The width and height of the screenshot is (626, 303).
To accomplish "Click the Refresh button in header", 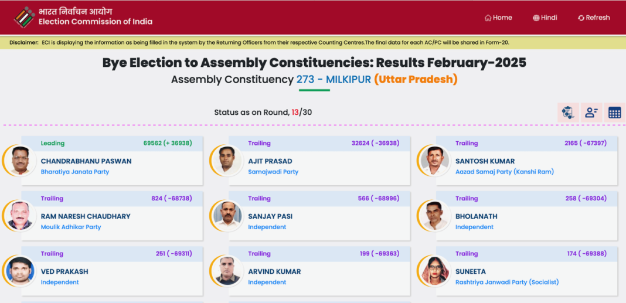I will (594, 18).
